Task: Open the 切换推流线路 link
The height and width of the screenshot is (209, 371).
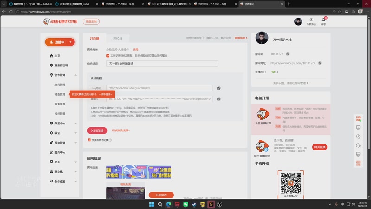Action: click(x=121, y=131)
